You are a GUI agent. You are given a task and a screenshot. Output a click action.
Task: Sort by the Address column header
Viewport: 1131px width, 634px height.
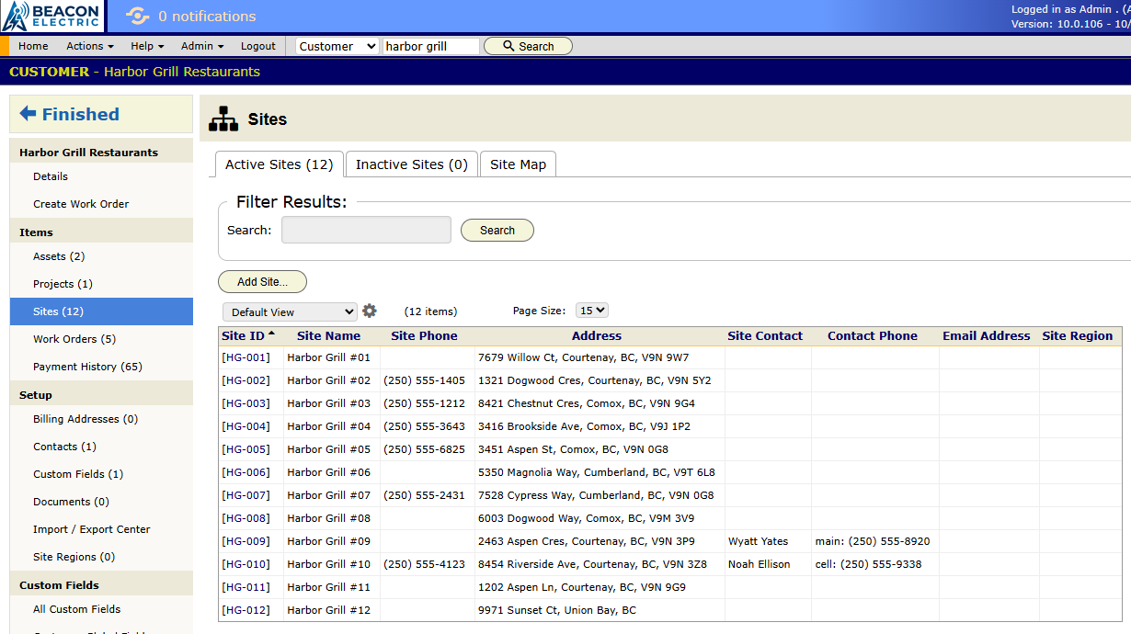coord(597,336)
